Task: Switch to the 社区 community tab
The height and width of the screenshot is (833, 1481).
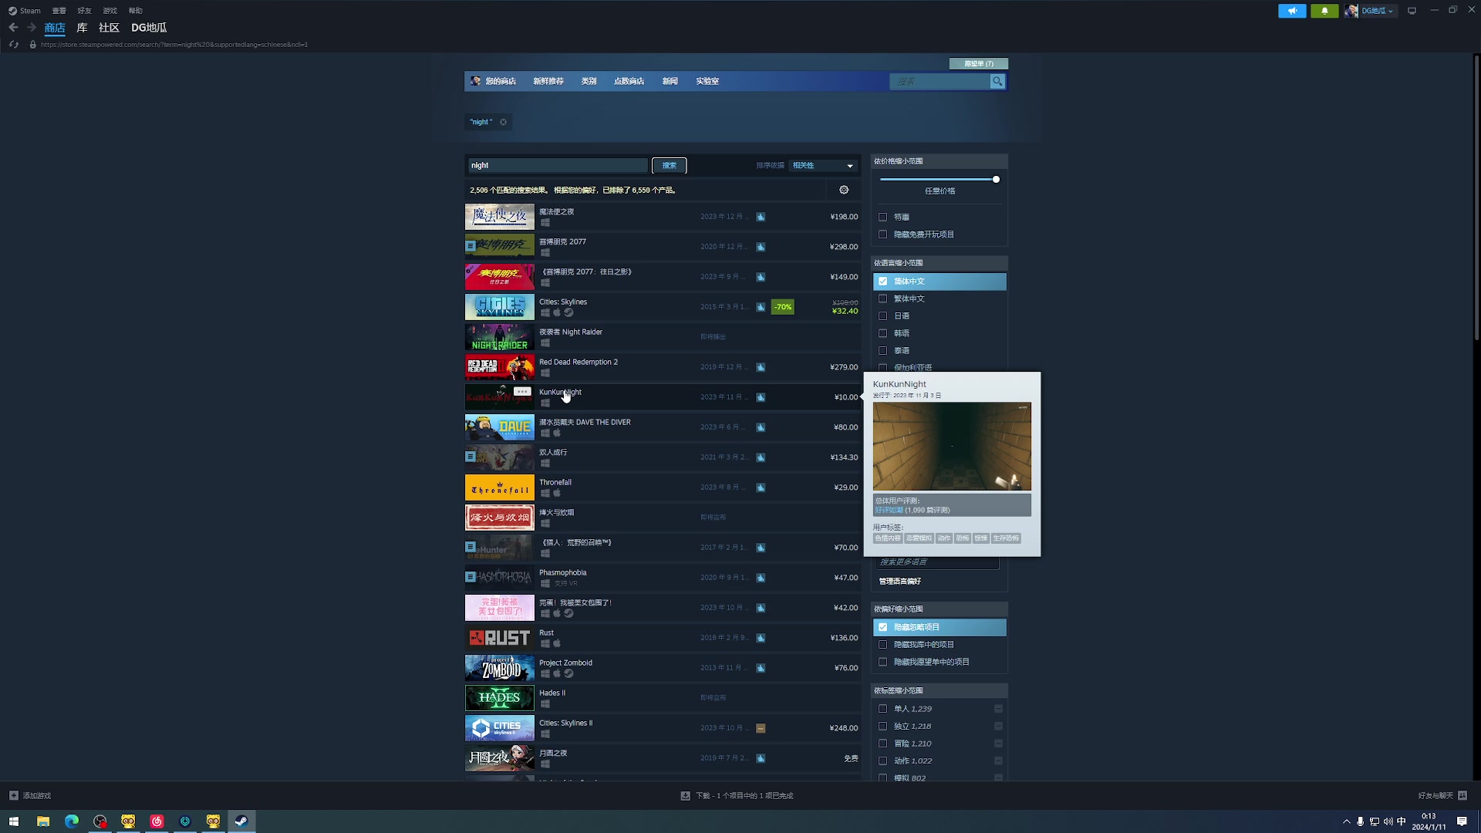Action: [109, 28]
